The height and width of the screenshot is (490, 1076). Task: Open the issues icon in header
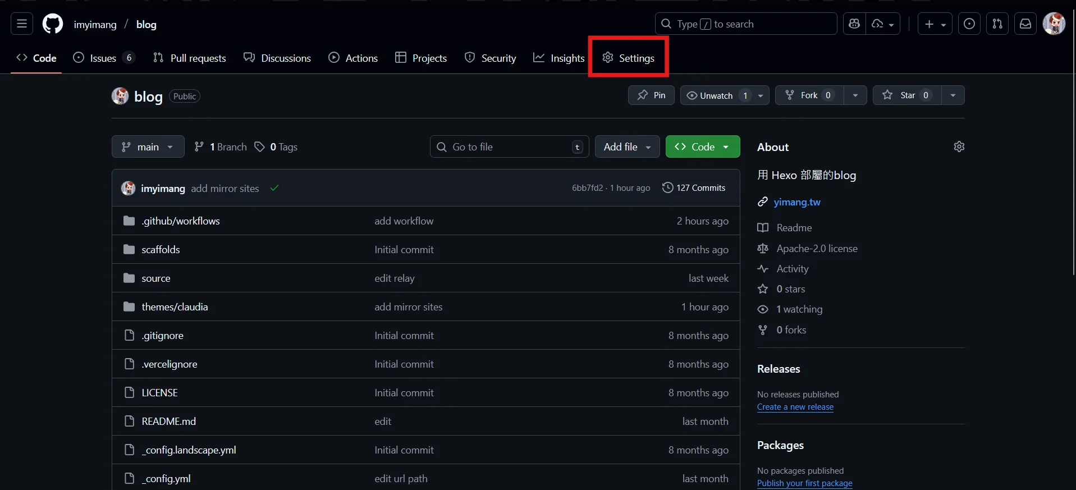pyautogui.click(x=969, y=24)
